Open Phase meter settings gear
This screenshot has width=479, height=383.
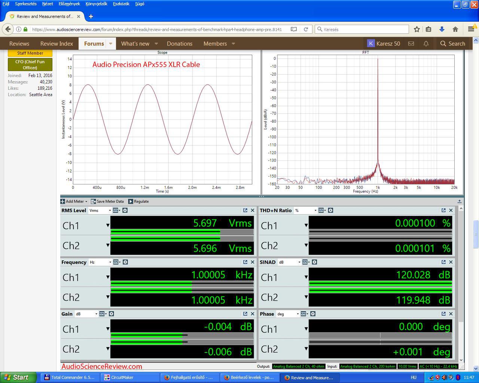(x=313, y=314)
